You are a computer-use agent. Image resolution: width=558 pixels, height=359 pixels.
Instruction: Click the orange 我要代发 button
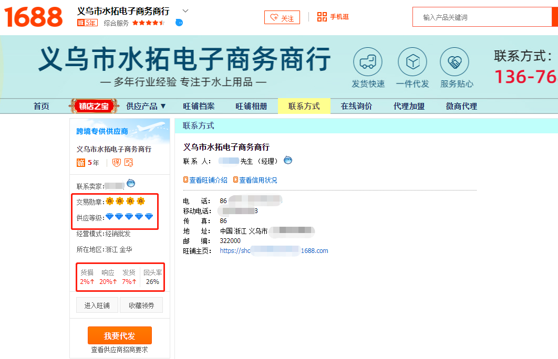120,335
